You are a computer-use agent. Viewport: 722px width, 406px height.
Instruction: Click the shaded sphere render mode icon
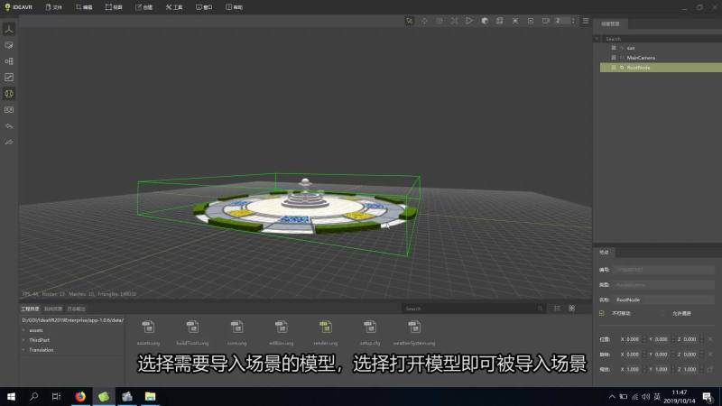coord(485,21)
